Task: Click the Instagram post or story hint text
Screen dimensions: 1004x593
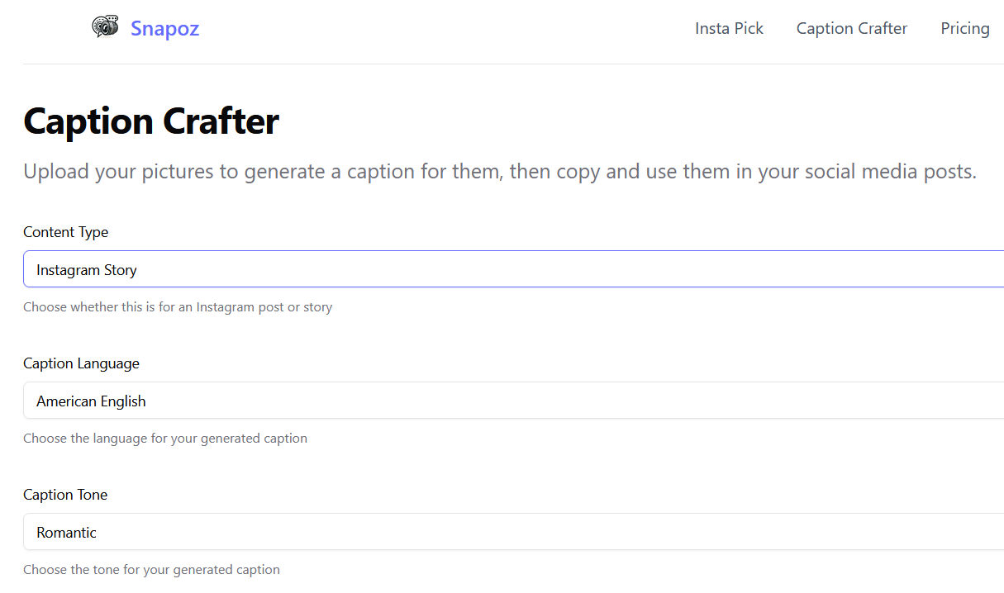Action: [178, 307]
